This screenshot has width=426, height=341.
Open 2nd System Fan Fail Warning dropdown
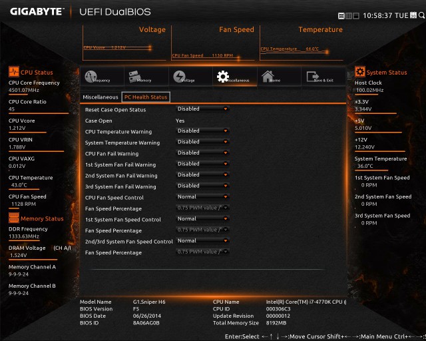(x=202, y=174)
